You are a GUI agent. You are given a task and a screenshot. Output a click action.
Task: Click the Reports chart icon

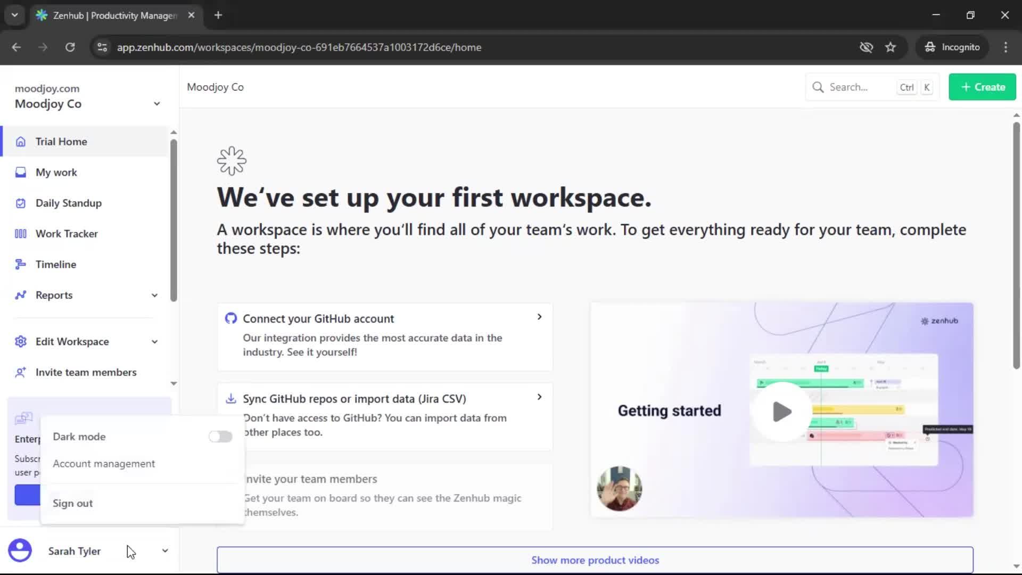[x=21, y=295]
